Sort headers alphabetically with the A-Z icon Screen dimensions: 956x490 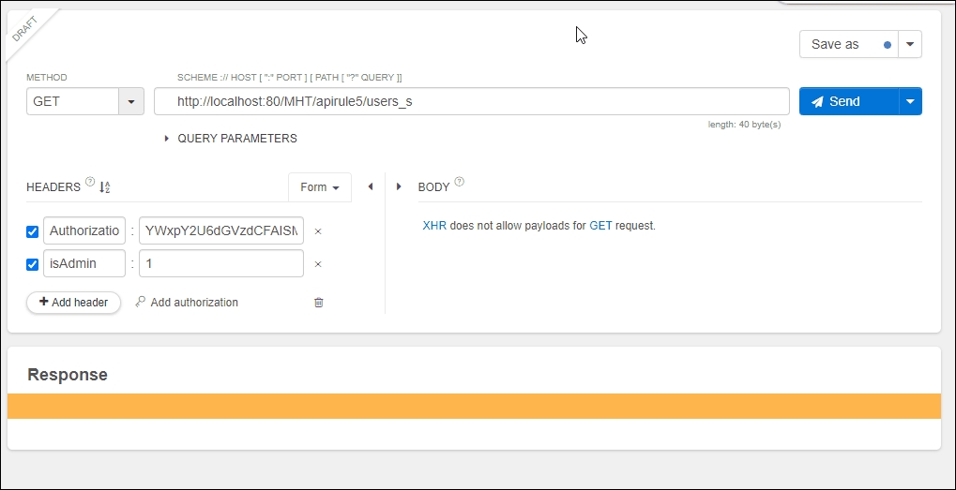tap(104, 187)
